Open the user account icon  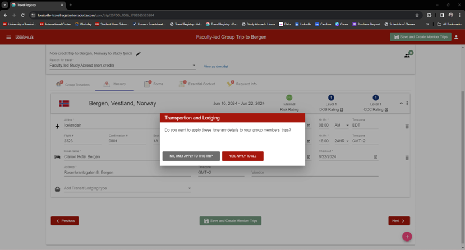click(456, 37)
